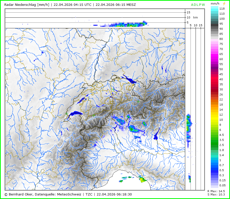Click the Lake Geneva shape on map

click(x=75, y=113)
